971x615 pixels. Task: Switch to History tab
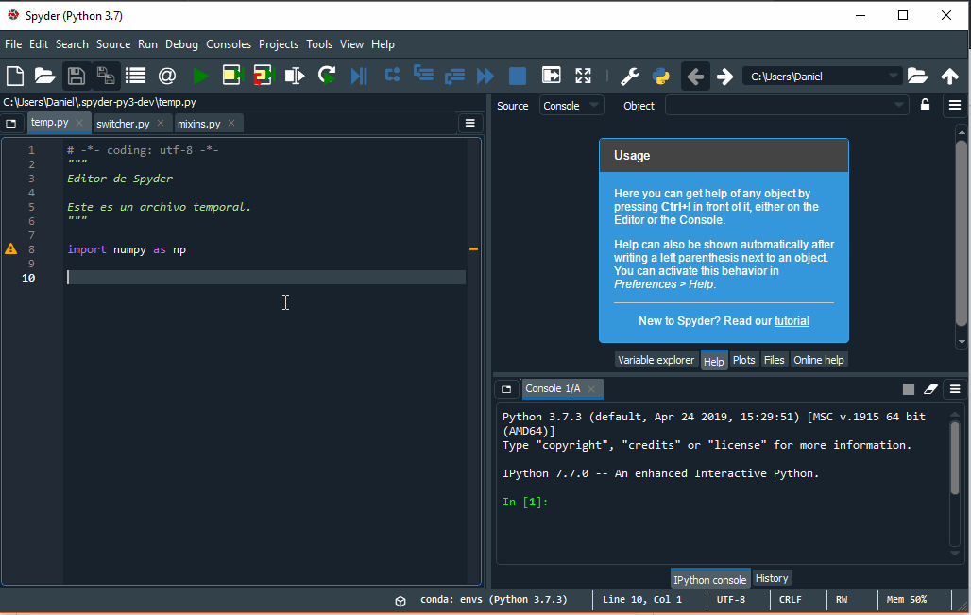coord(772,578)
